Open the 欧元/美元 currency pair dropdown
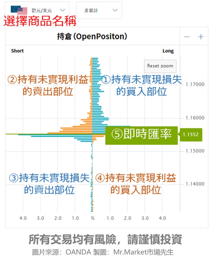Image resolution: width=211 pixels, height=260 pixels. pos(37,10)
